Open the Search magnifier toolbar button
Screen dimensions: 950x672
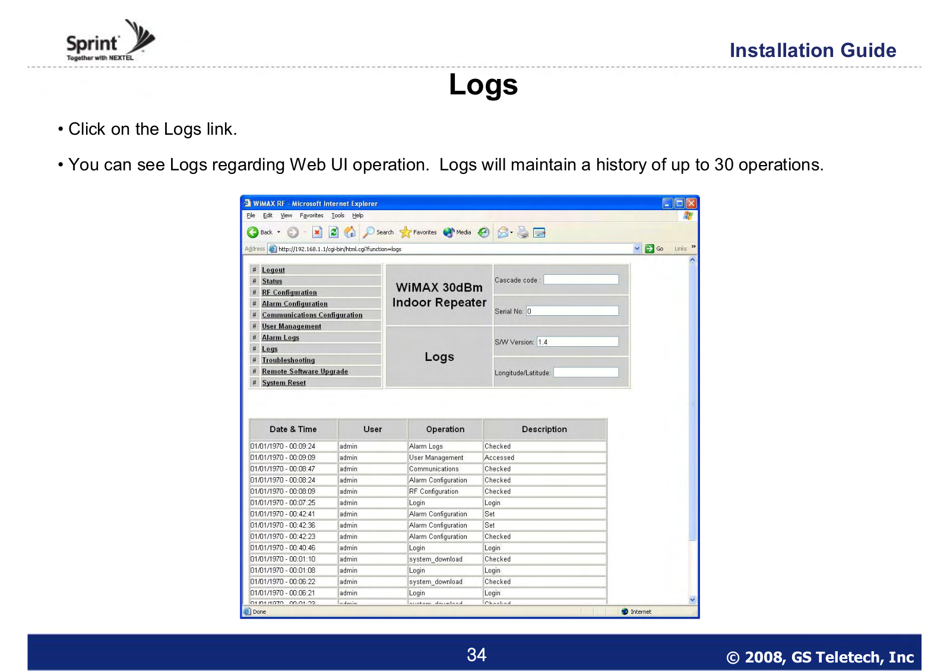[378, 232]
